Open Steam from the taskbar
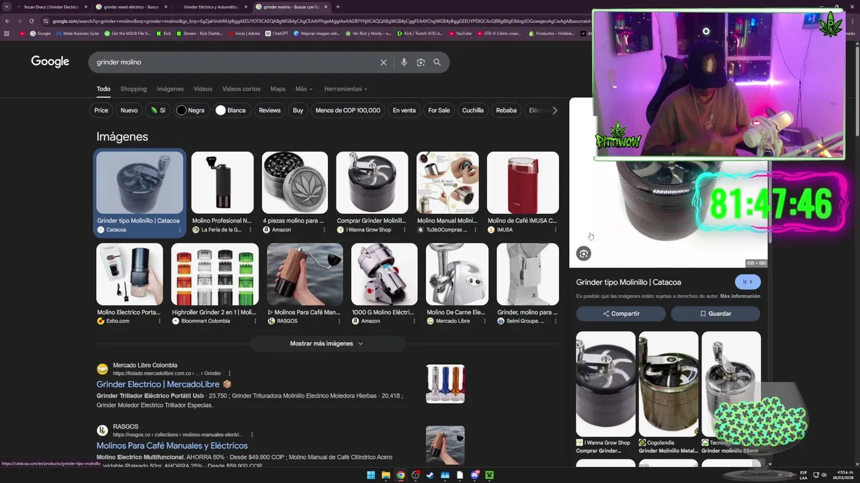 click(x=430, y=476)
